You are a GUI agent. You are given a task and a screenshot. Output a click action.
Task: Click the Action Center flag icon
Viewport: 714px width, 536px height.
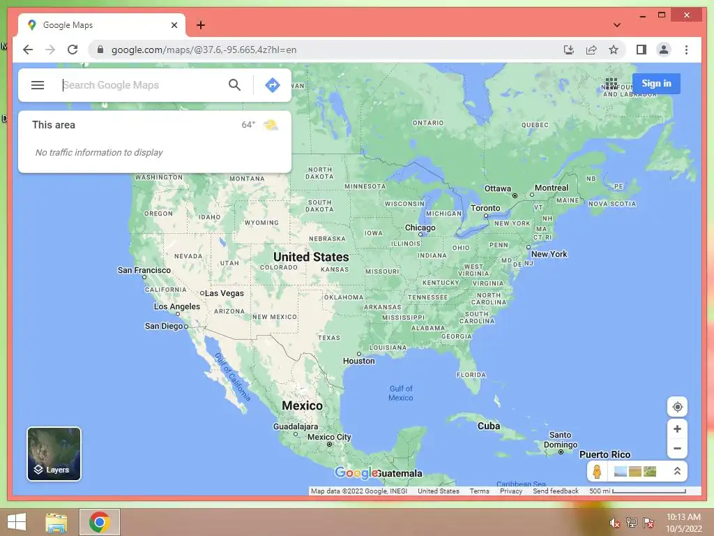[x=648, y=522]
